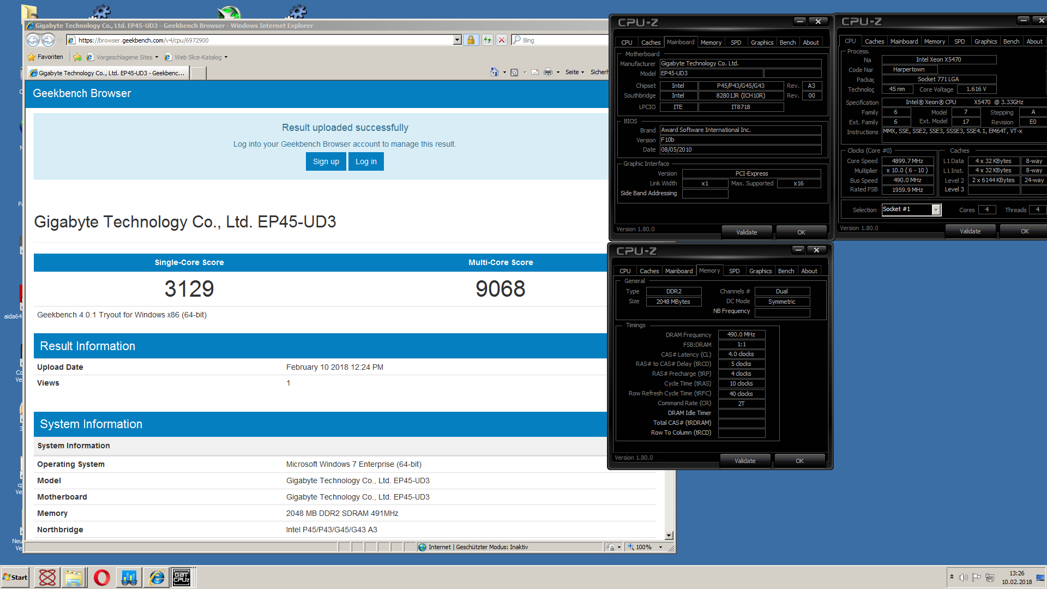Open the Start menu
Image resolution: width=1047 pixels, height=589 pixels.
coord(15,578)
